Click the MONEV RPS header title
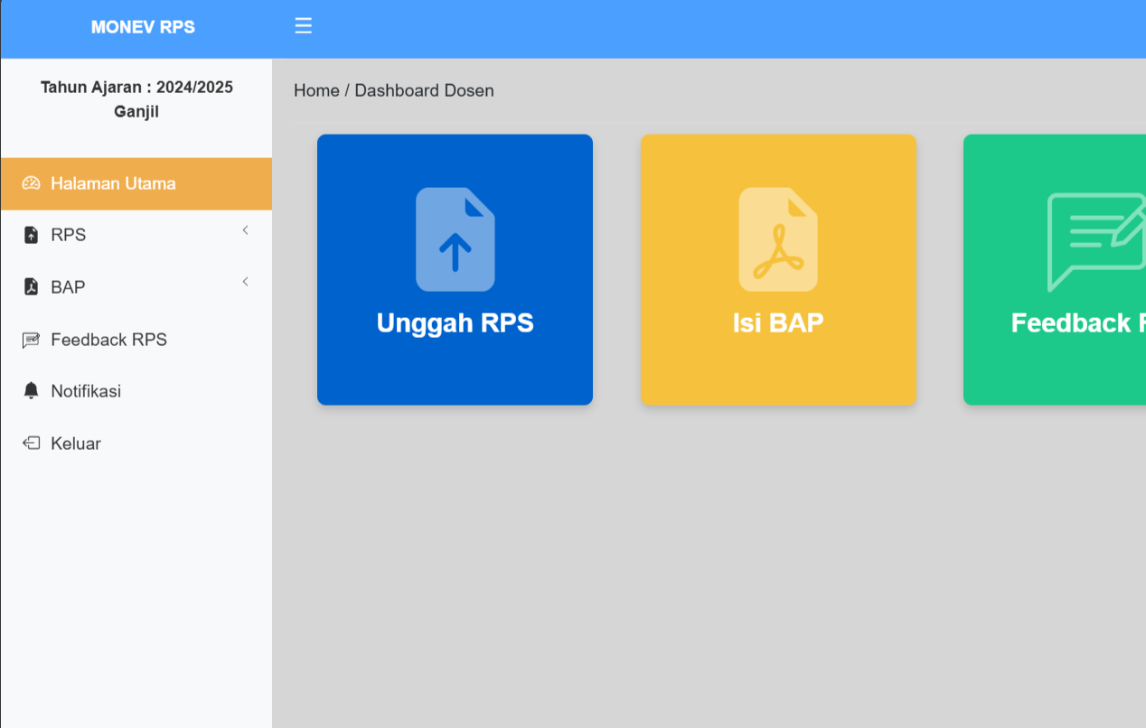The image size is (1146, 728). (142, 26)
